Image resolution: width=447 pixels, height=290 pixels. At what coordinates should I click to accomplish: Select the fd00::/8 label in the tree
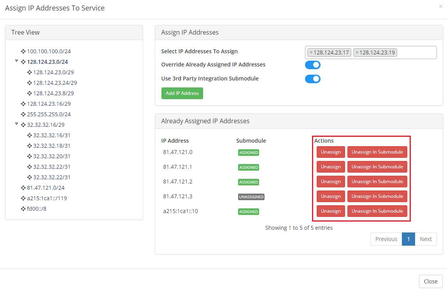click(37, 209)
